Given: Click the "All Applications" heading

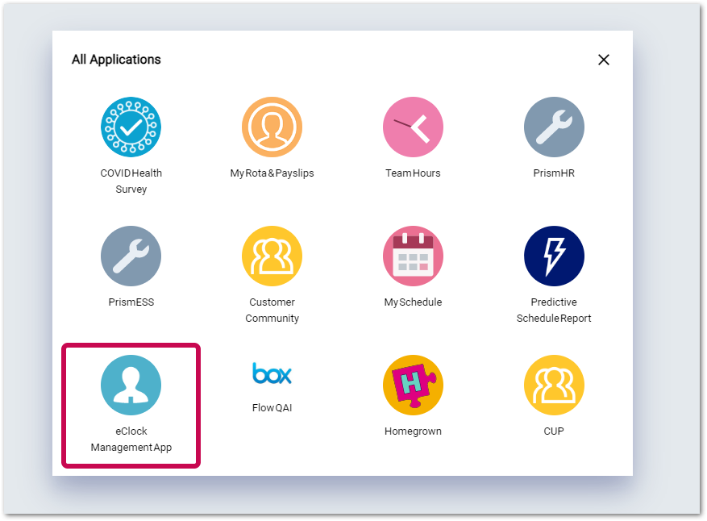Looking at the screenshot, I should 116,60.
